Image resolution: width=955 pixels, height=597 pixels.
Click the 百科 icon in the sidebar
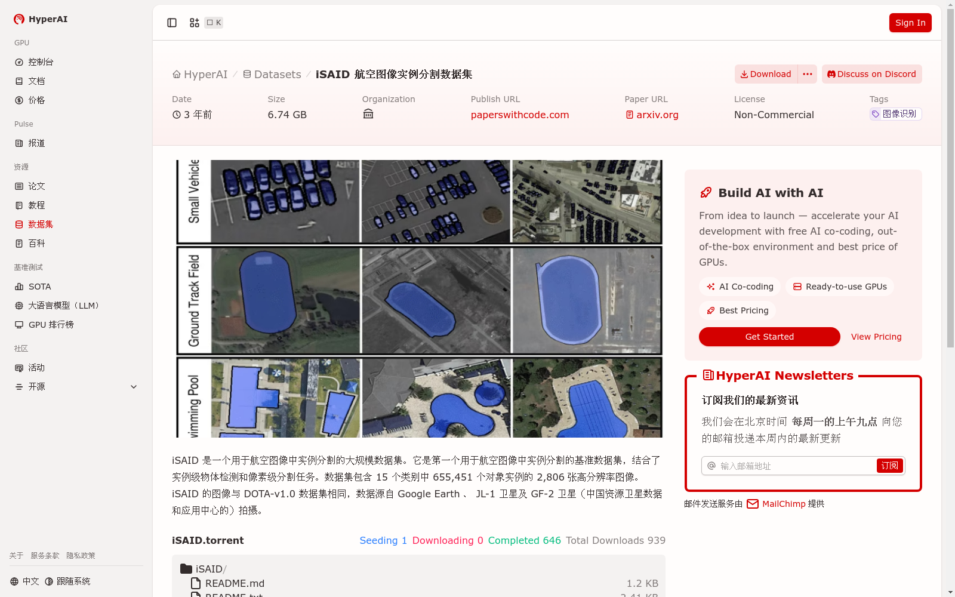tap(19, 244)
